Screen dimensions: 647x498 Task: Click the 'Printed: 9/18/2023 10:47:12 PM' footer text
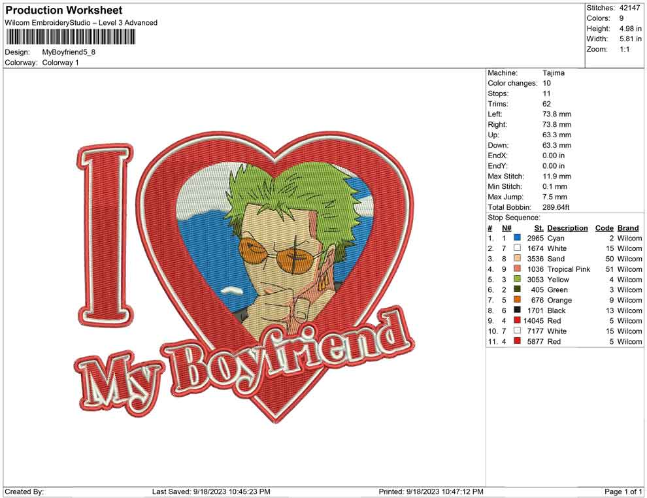(431, 491)
